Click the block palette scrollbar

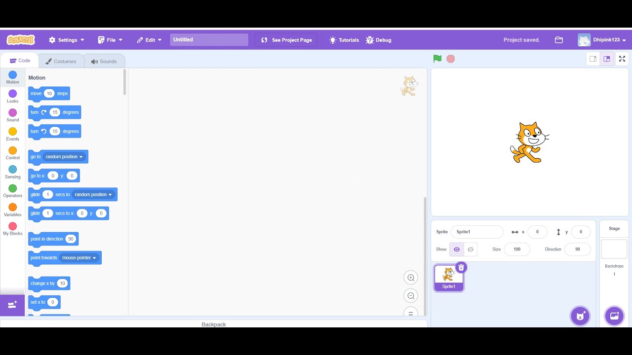point(125,82)
